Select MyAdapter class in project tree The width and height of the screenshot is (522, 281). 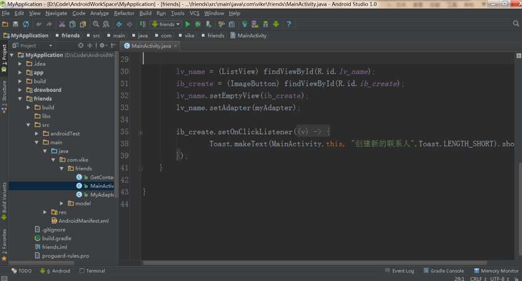95,195
